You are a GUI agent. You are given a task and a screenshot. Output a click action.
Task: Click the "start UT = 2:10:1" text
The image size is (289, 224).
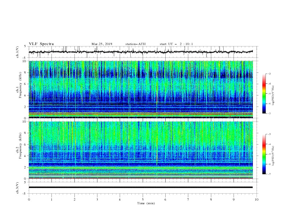coord(176,44)
